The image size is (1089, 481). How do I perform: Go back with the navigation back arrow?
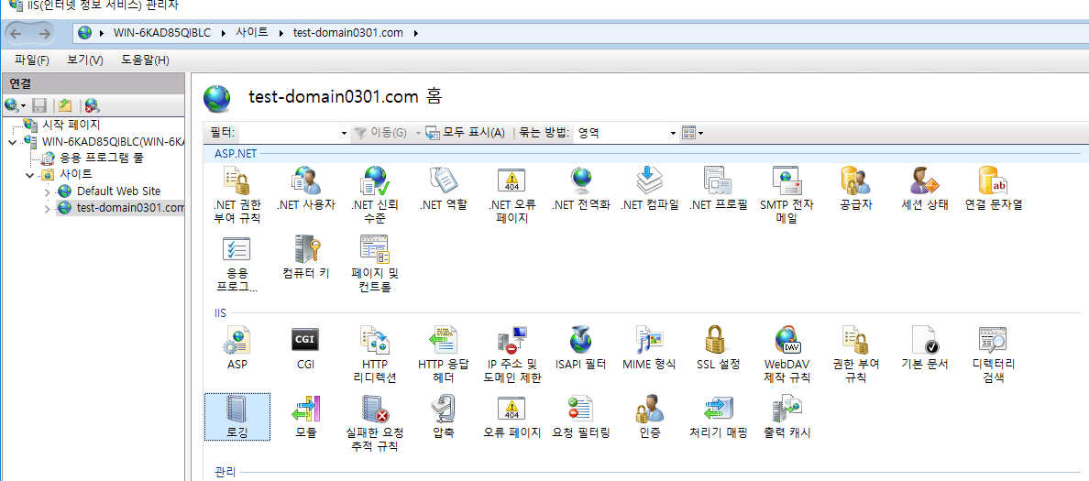pos(16,33)
